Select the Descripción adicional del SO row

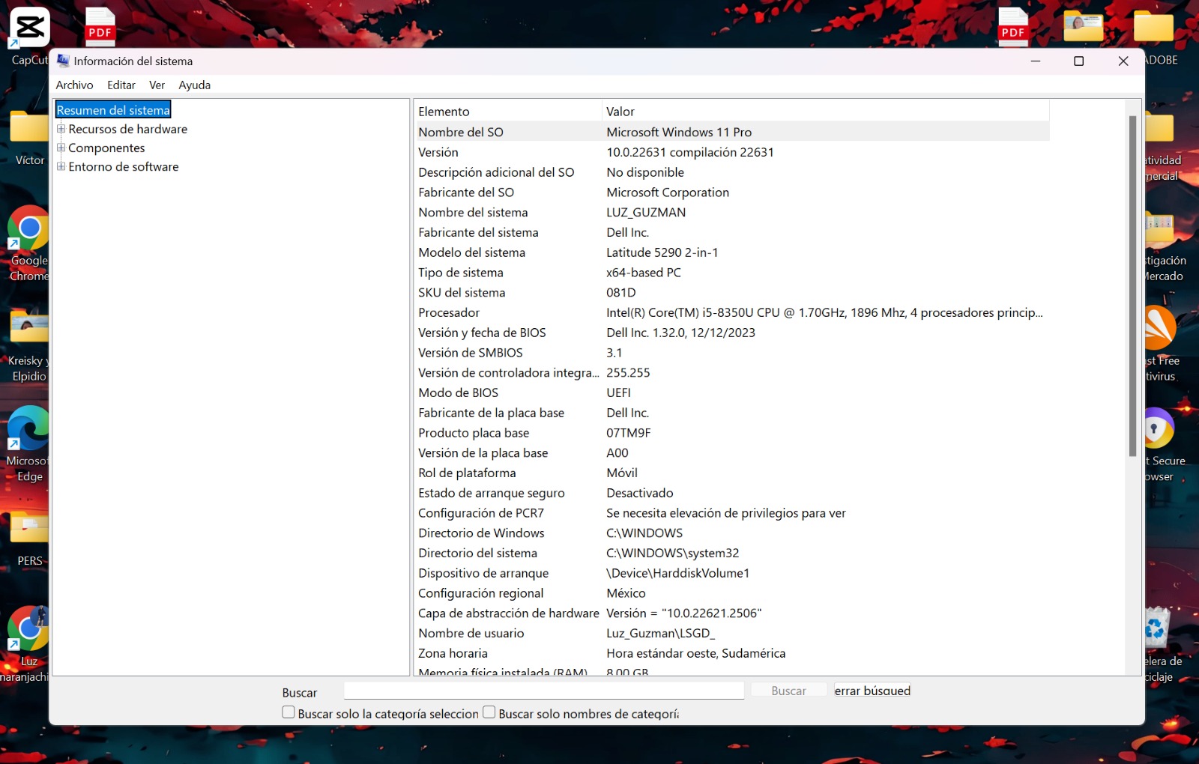(x=732, y=172)
